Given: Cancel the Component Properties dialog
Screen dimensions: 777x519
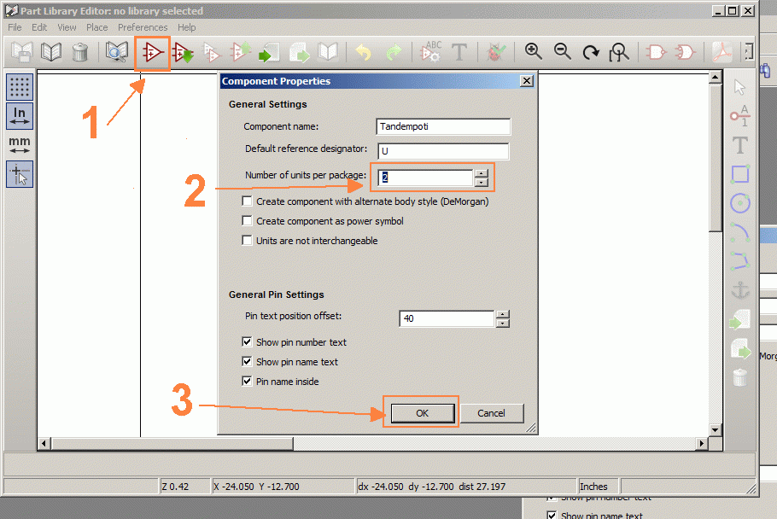Looking at the screenshot, I should point(491,413).
